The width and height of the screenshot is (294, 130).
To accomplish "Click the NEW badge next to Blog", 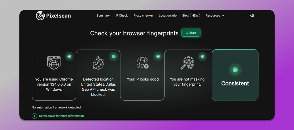I will click(195, 16).
